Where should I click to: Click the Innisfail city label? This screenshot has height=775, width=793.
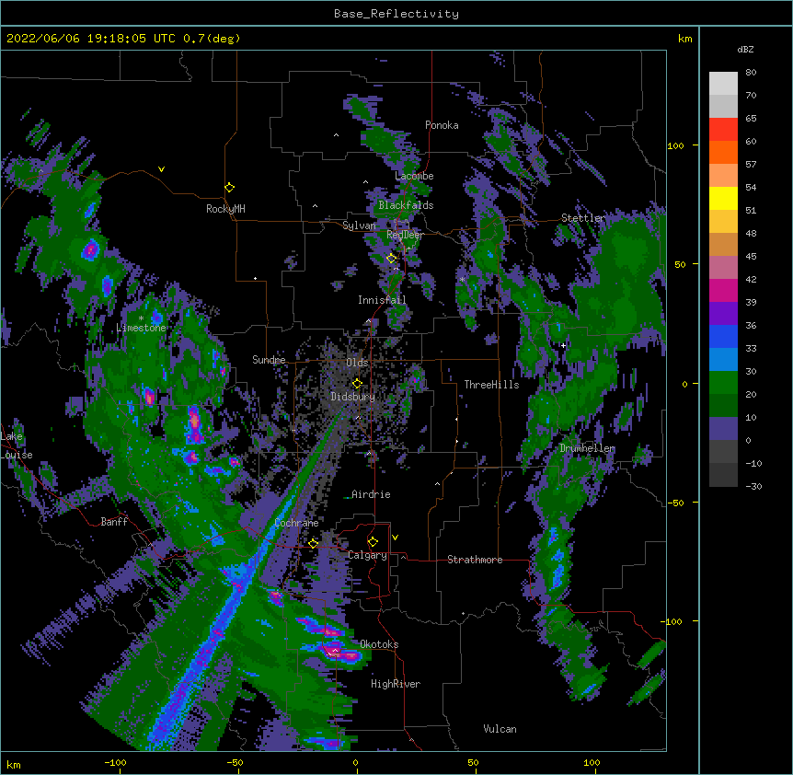pos(382,300)
